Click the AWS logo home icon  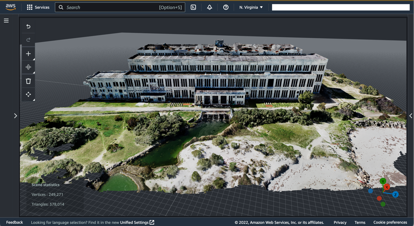(x=11, y=7)
